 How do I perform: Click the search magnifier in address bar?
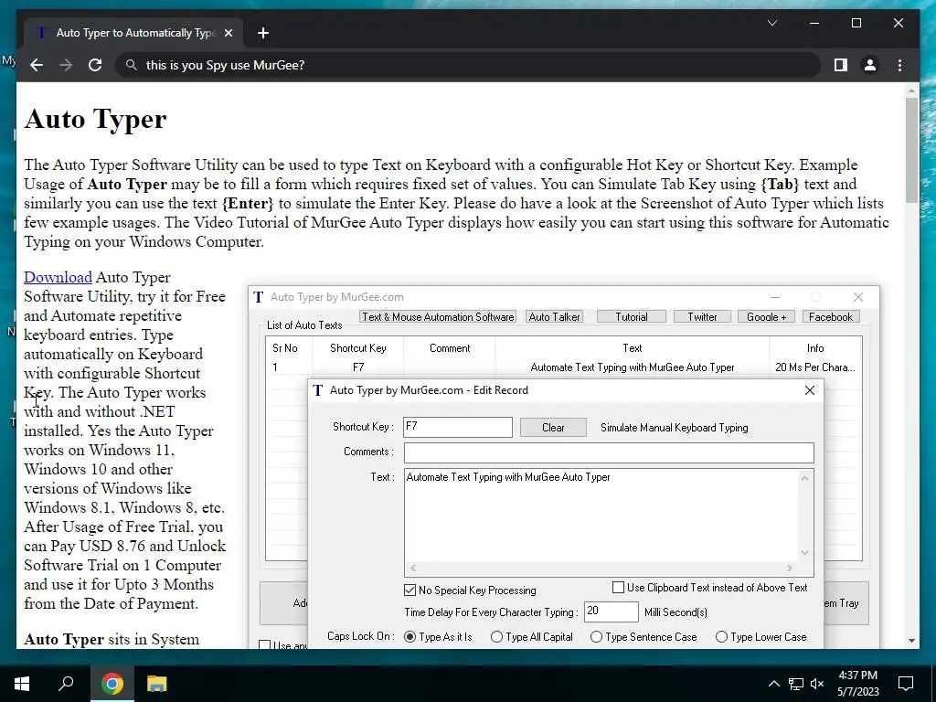pos(132,65)
